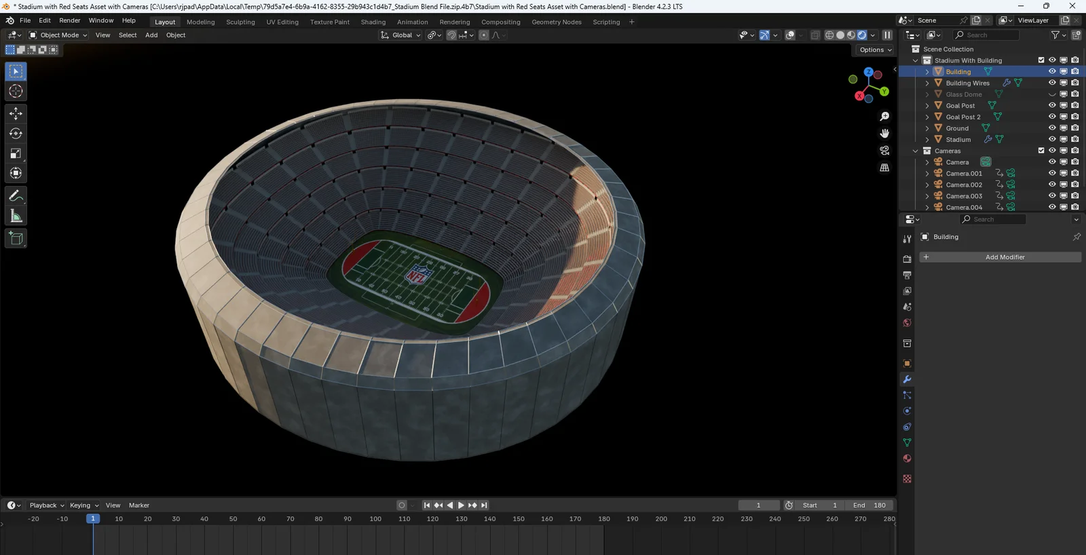This screenshot has height=555, width=1086.
Task: Open the Playback dropdown in timeline
Action: point(47,505)
